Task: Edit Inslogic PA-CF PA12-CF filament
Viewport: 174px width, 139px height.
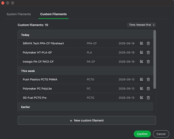Action: (142, 61)
